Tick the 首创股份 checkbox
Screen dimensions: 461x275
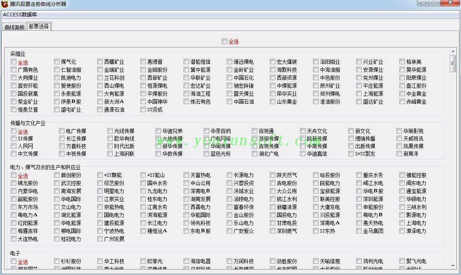click(57, 175)
